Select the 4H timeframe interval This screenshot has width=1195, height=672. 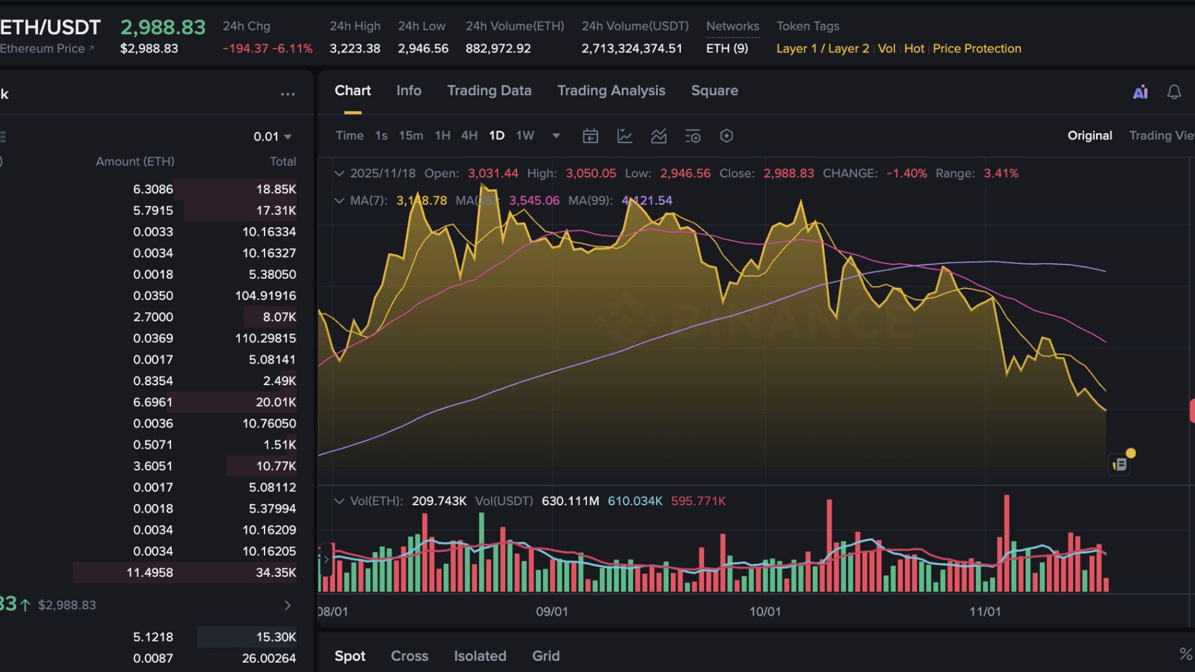coord(469,136)
